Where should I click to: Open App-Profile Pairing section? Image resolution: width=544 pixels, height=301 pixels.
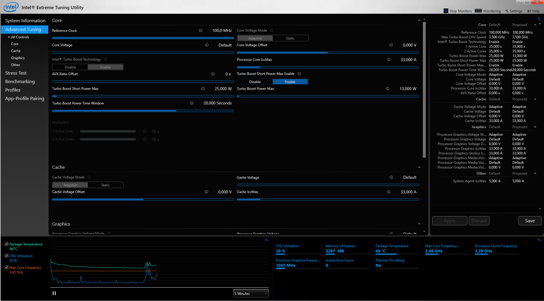tap(25, 99)
